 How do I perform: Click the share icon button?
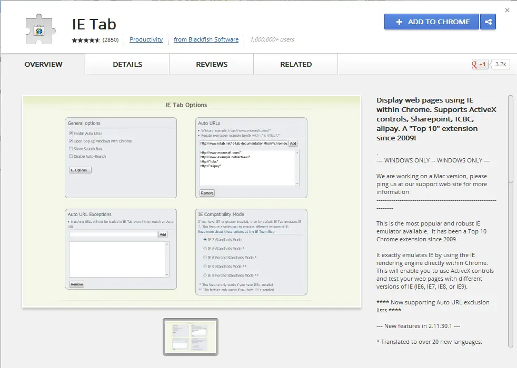point(489,22)
